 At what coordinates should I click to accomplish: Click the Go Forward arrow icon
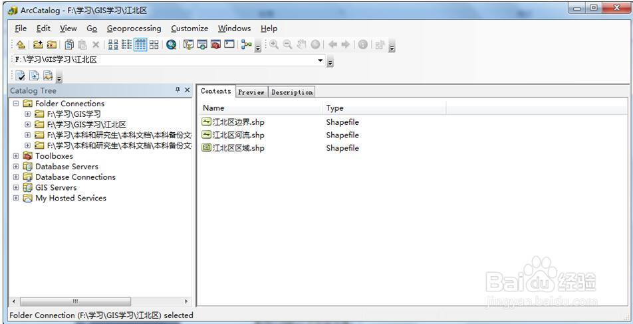coord(346,44)
